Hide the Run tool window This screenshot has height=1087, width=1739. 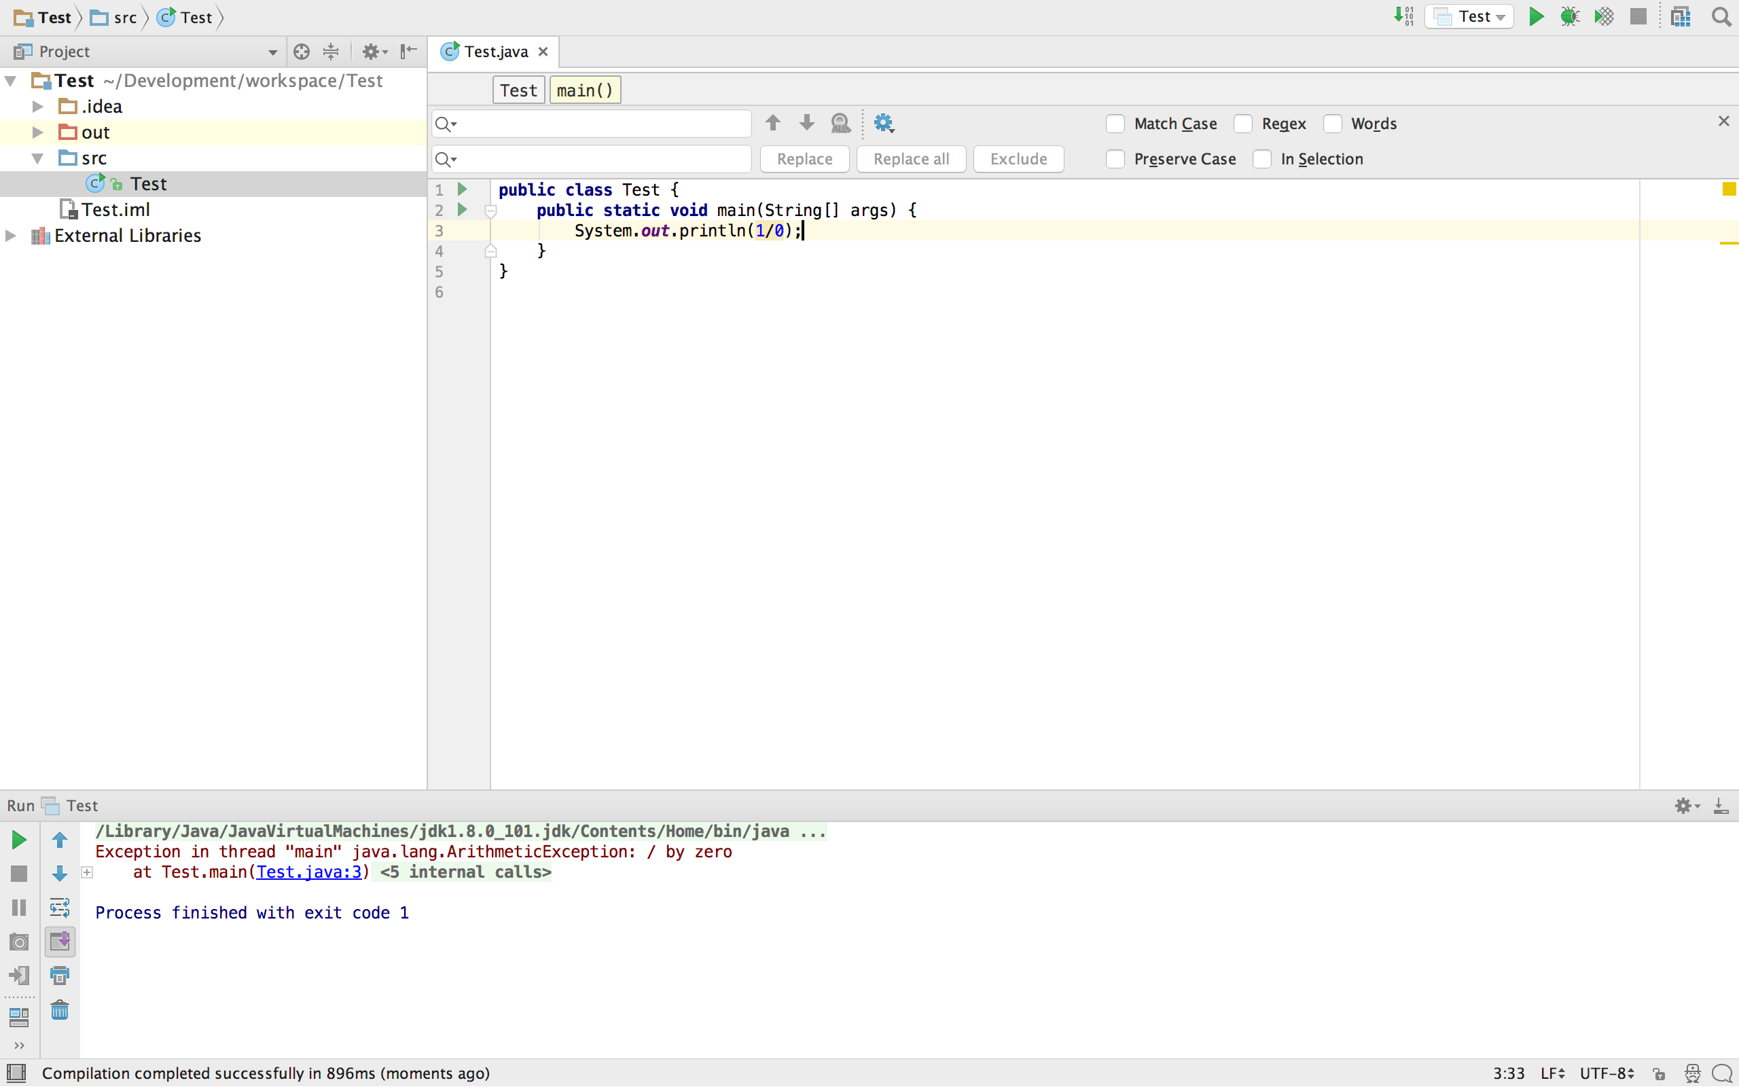[1721, 806]
